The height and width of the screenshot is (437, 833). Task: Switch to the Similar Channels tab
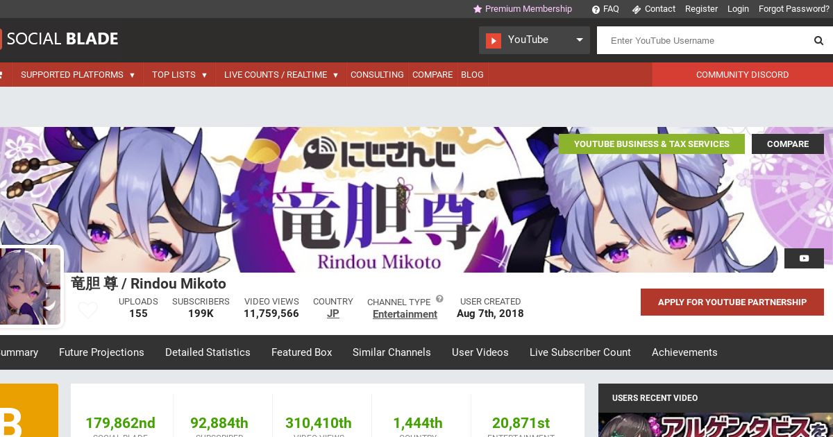point(392,352)
